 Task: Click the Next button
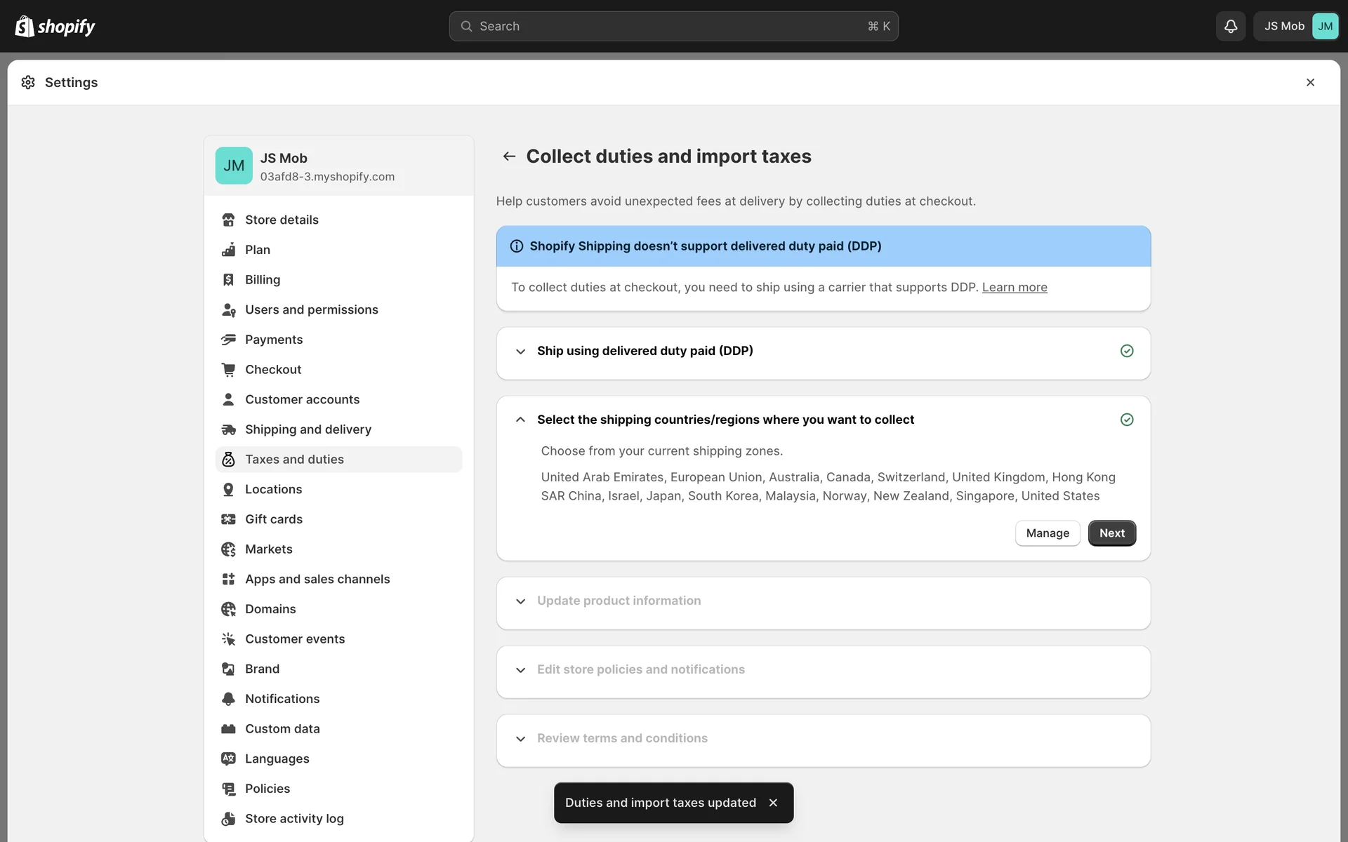1111,533
